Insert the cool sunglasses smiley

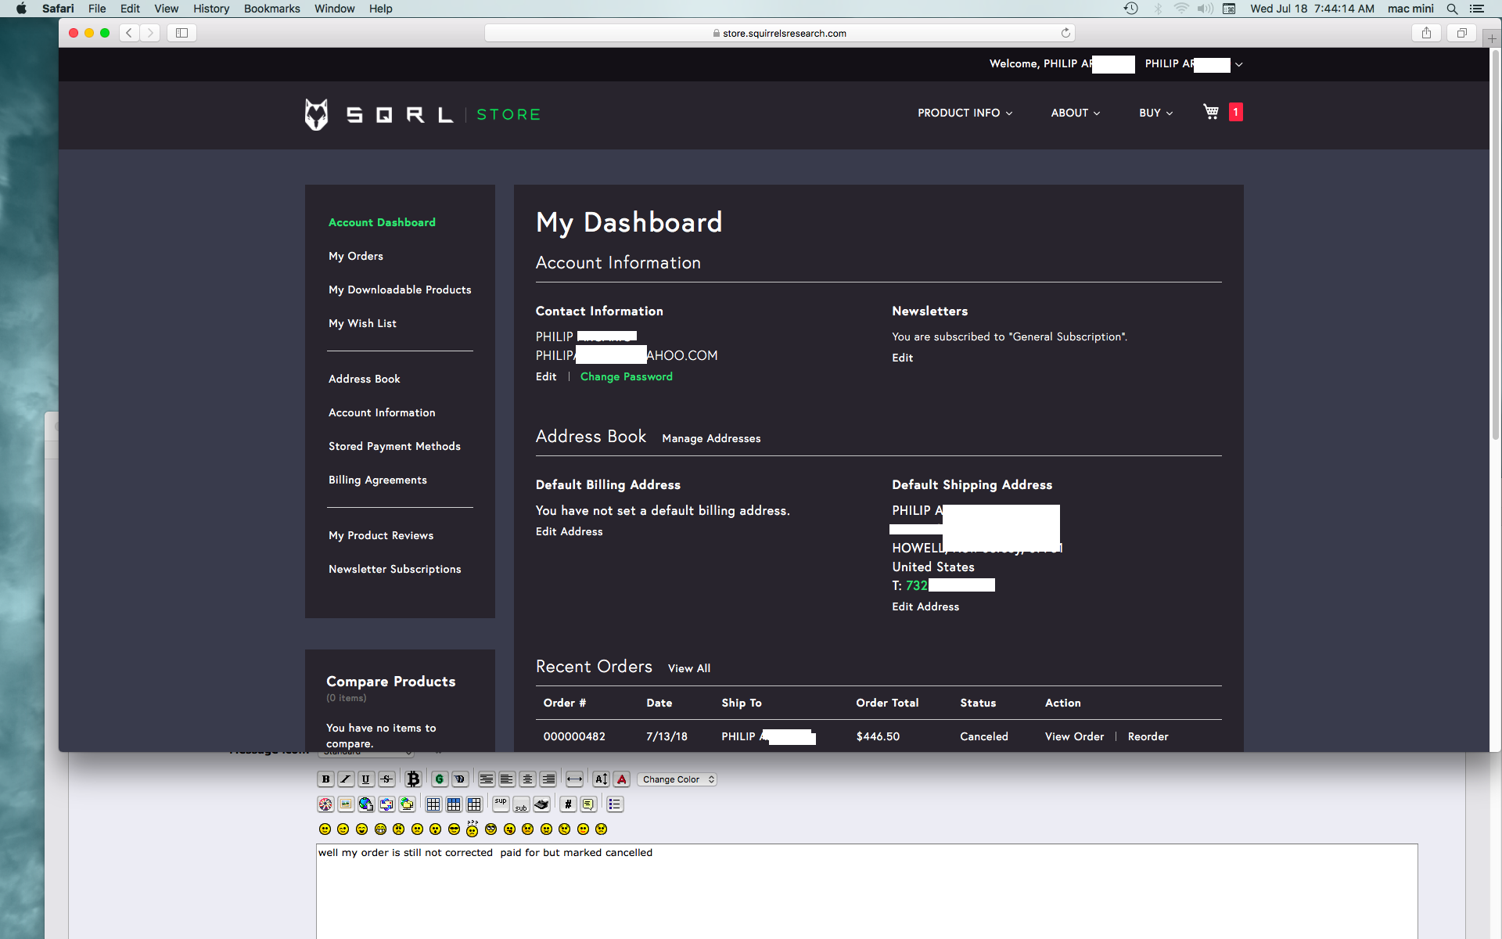pos(454,829)
